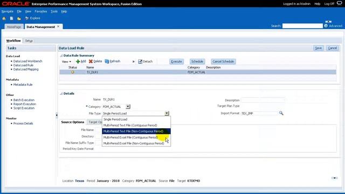The height and width of the screenshot is (194, 345).
Task: Select the TX_DLR1 rule name cell
Action: click(x=92, y=72)
